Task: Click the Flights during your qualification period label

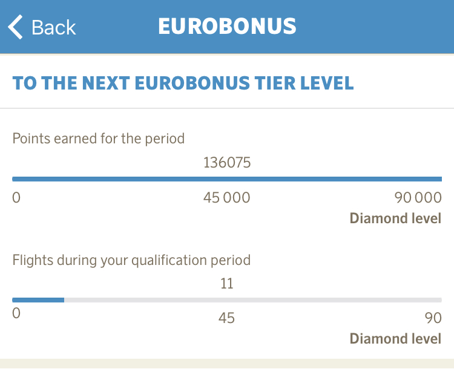Action: click(x=131, y=260)
